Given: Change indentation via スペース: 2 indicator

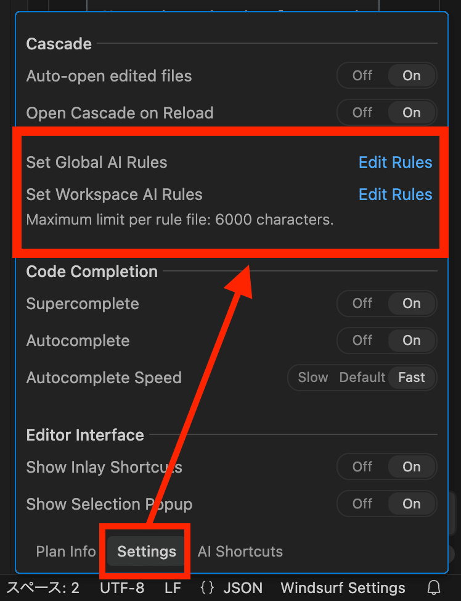Looking at the screenshot, I should pos(43,587).
